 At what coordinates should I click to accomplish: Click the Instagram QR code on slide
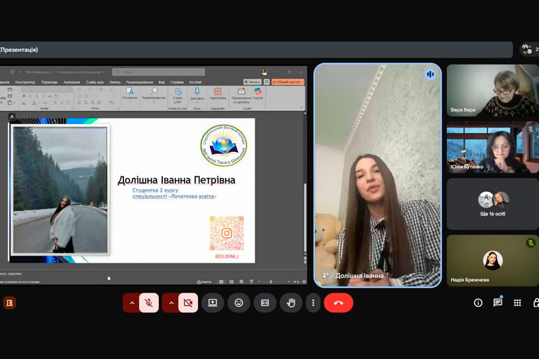point(227,233)
